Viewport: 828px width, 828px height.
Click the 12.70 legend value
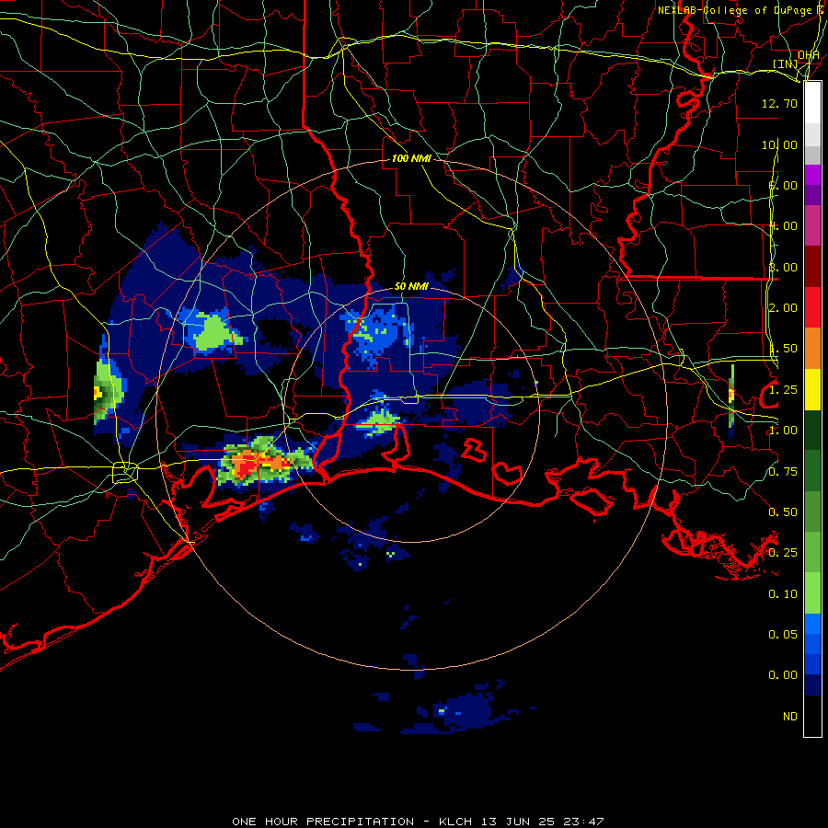click(779, 103)
